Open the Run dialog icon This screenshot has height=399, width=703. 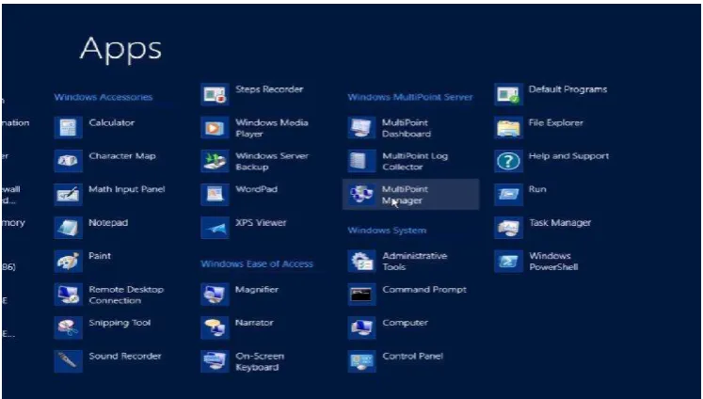508,195
